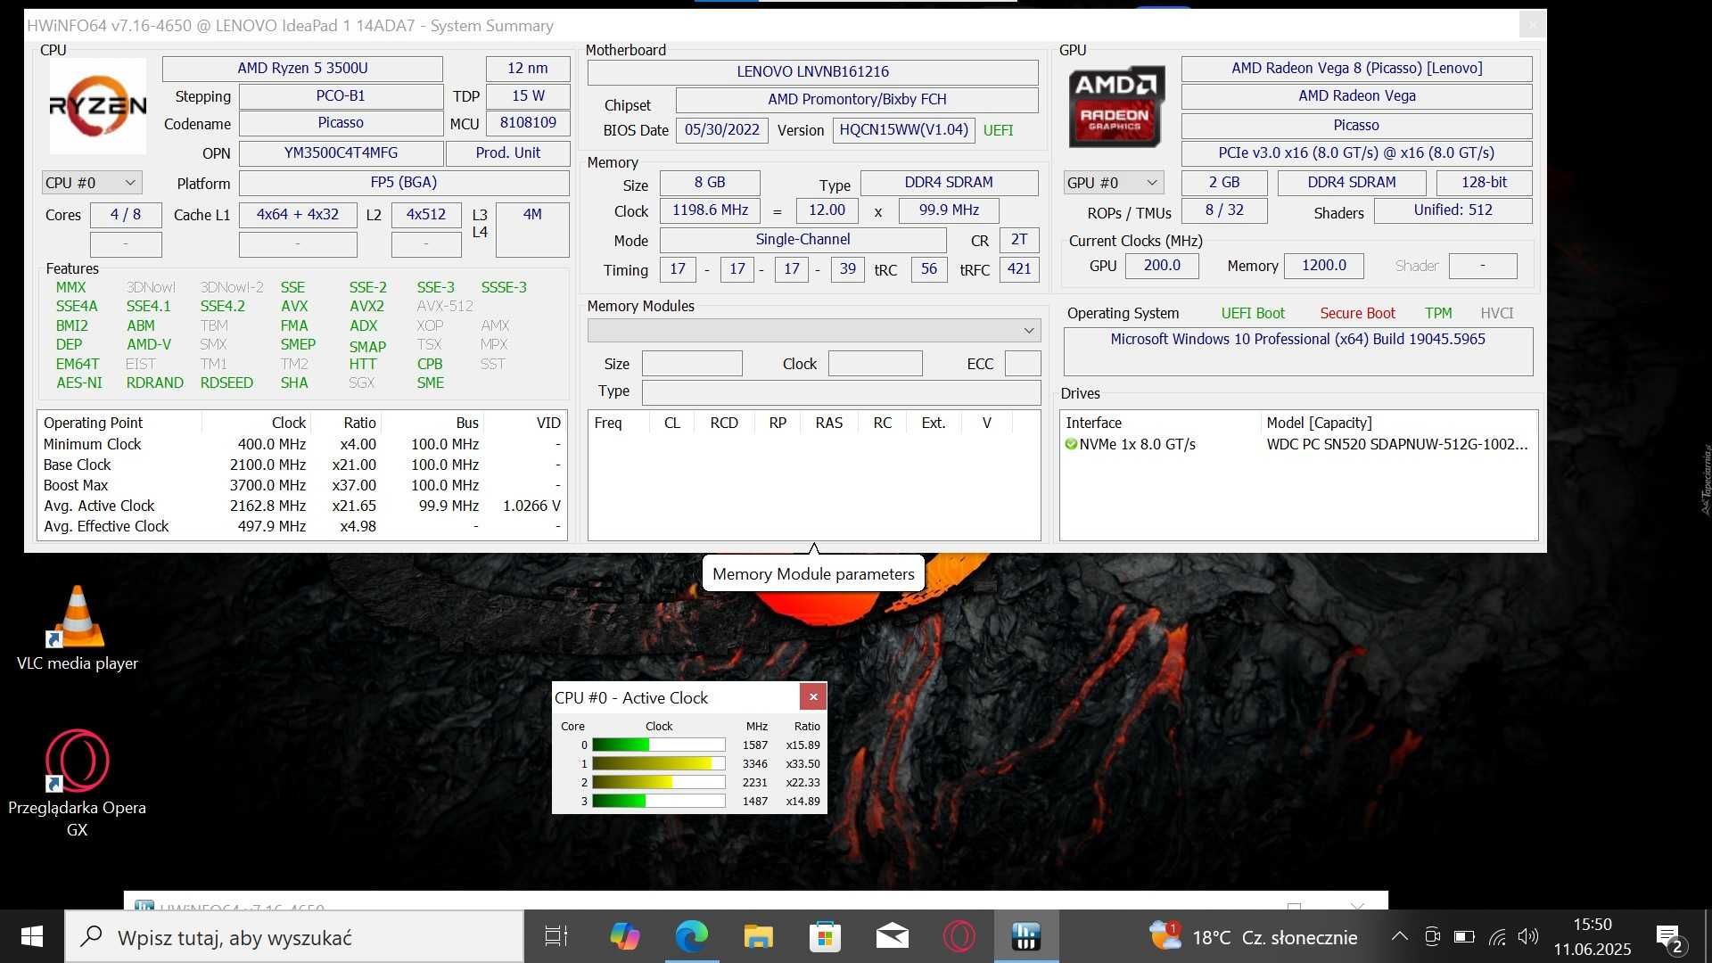1712x963 pixels.
Task: Open File Explorer from the taskbar
Action: coord(758,937)
